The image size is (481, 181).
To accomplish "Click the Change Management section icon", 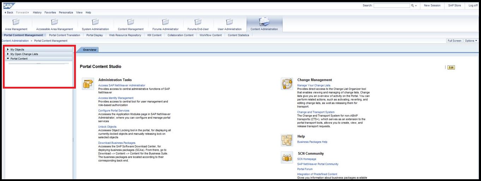I will click(x=287, y=84).
